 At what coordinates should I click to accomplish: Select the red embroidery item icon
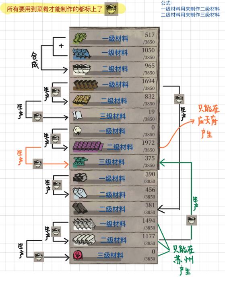coord(78,255)
